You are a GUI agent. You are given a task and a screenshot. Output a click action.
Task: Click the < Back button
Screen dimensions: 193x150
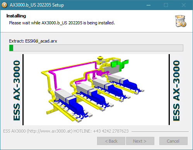coord(111,141)
